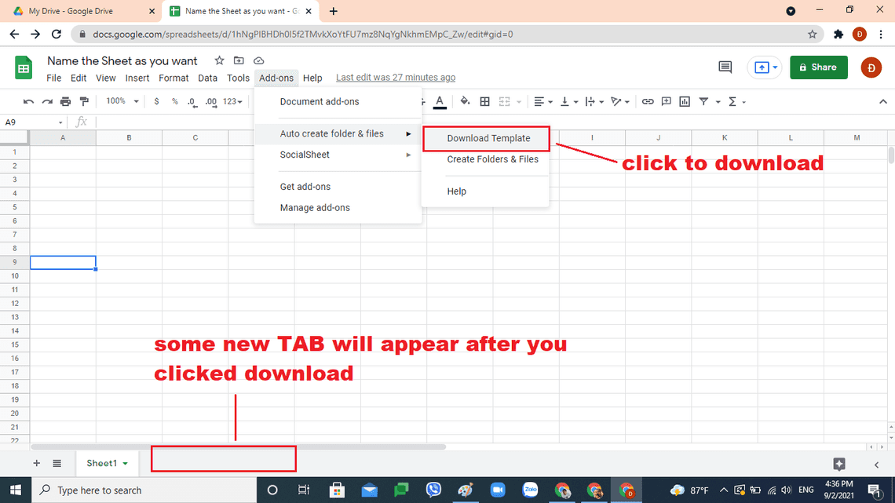Select the Paint format tool
Image resolution: width=895 pixels, height=503 pixels.
click(x=84, y=101)
